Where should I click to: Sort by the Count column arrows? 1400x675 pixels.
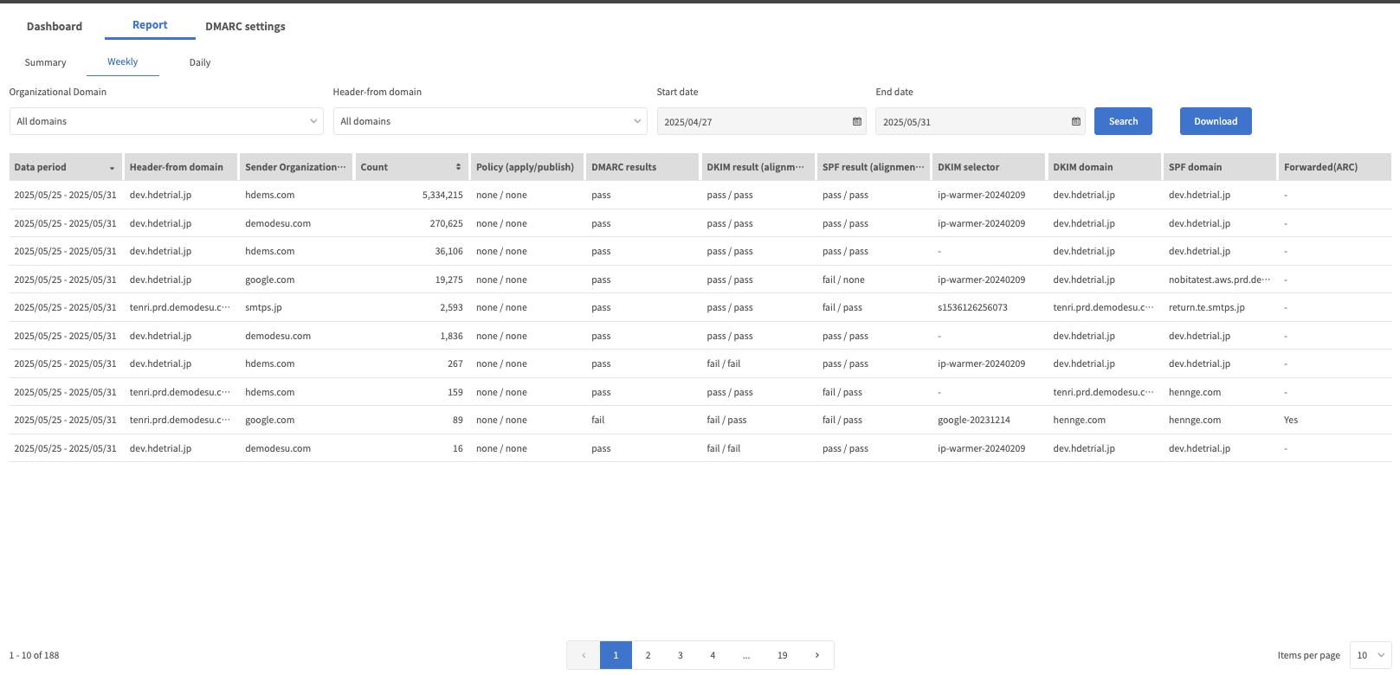458,167
